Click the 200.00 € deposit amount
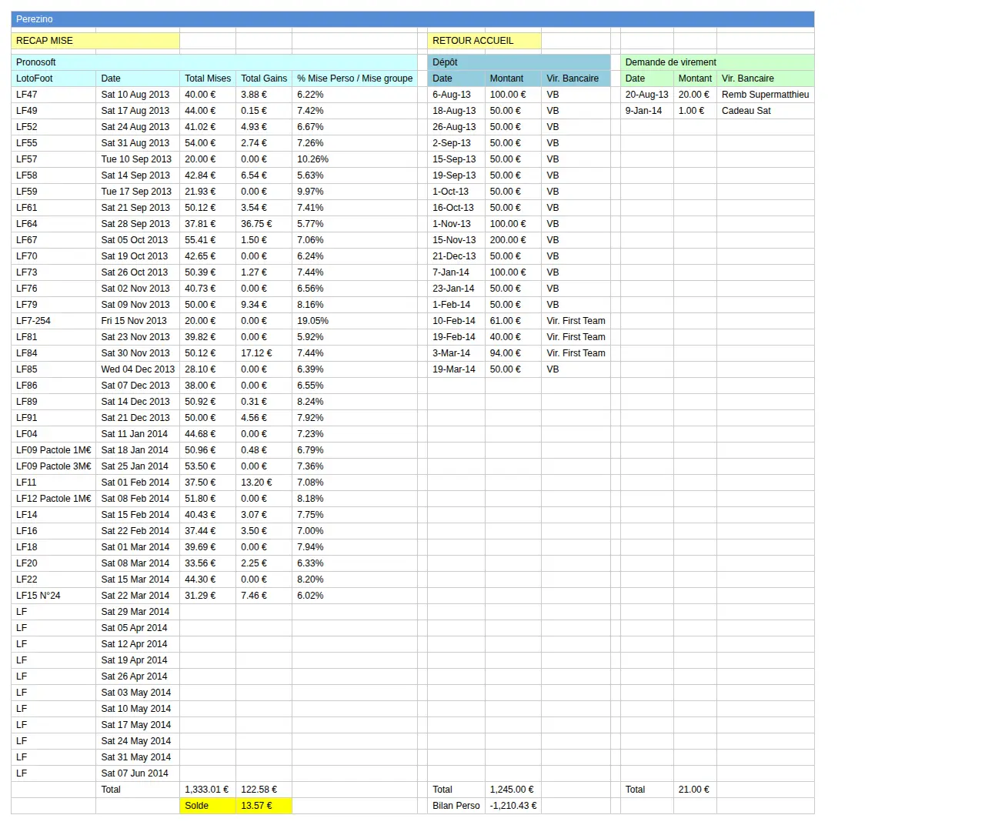The height and width of the screenshot is (825, 985). tap(513, 240)
